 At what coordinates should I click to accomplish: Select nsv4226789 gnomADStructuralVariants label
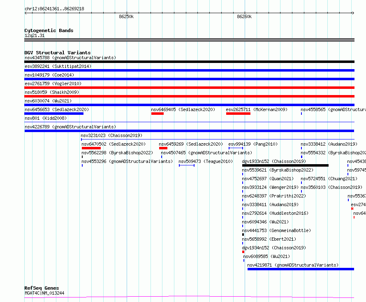70,127
